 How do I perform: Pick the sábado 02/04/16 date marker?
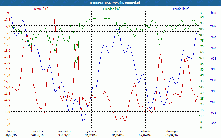point(145,133)
